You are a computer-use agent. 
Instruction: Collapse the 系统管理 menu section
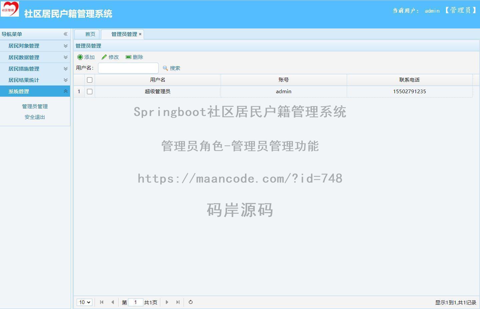(x=35, y=91)
